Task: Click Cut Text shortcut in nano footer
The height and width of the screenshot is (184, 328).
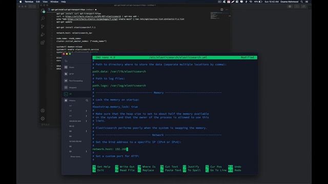Action: point(169,167)
